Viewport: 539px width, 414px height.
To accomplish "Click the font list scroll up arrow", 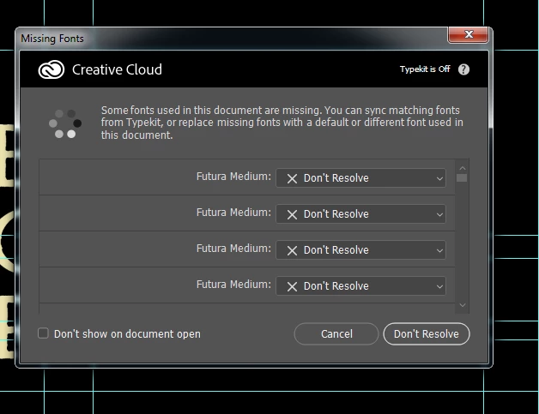I will (x=463, y=168).
